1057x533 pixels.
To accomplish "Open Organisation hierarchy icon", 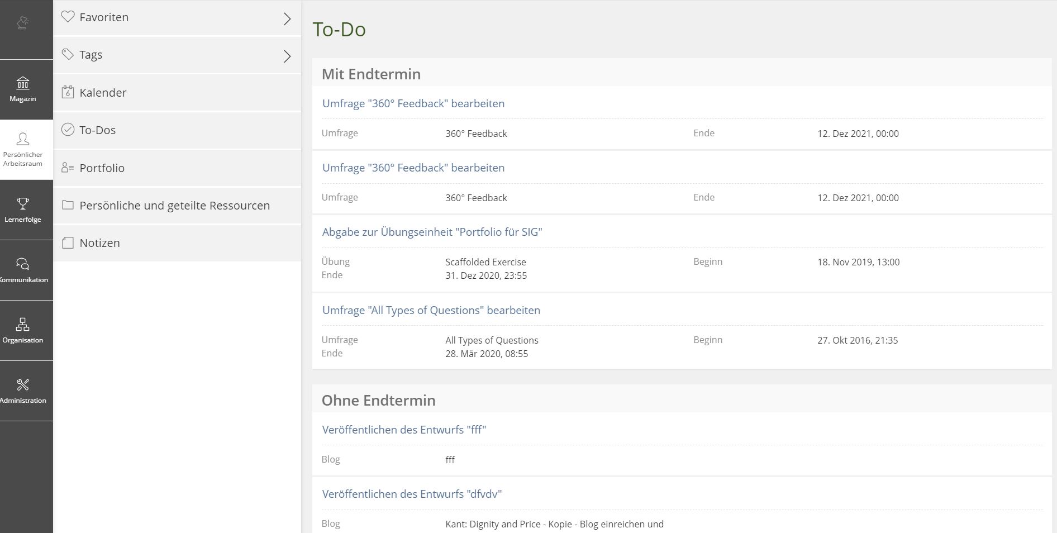I will [x=23, y=325].
